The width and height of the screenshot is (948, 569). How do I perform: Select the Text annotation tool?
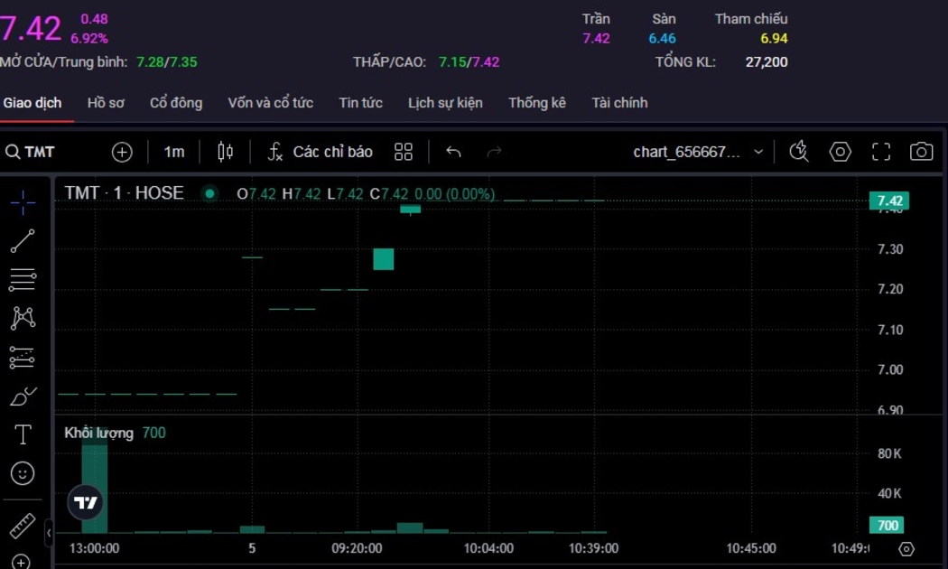coord(23,434)
